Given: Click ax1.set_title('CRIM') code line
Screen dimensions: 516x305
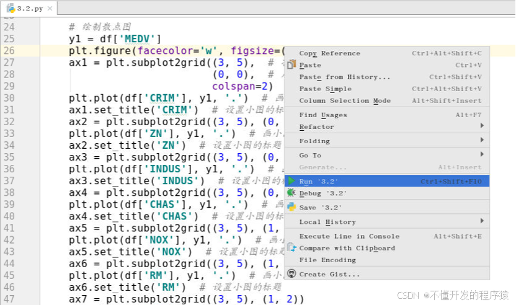Looking at the screenshot, I should pos(133,110).
